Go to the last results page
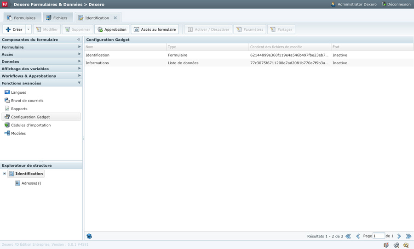414x249 pixels. [x=408, y=236]
